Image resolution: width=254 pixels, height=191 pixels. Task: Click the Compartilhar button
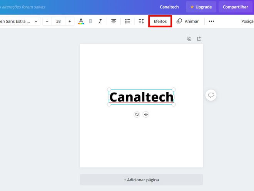pyautogui.click(x=236, y=7)
